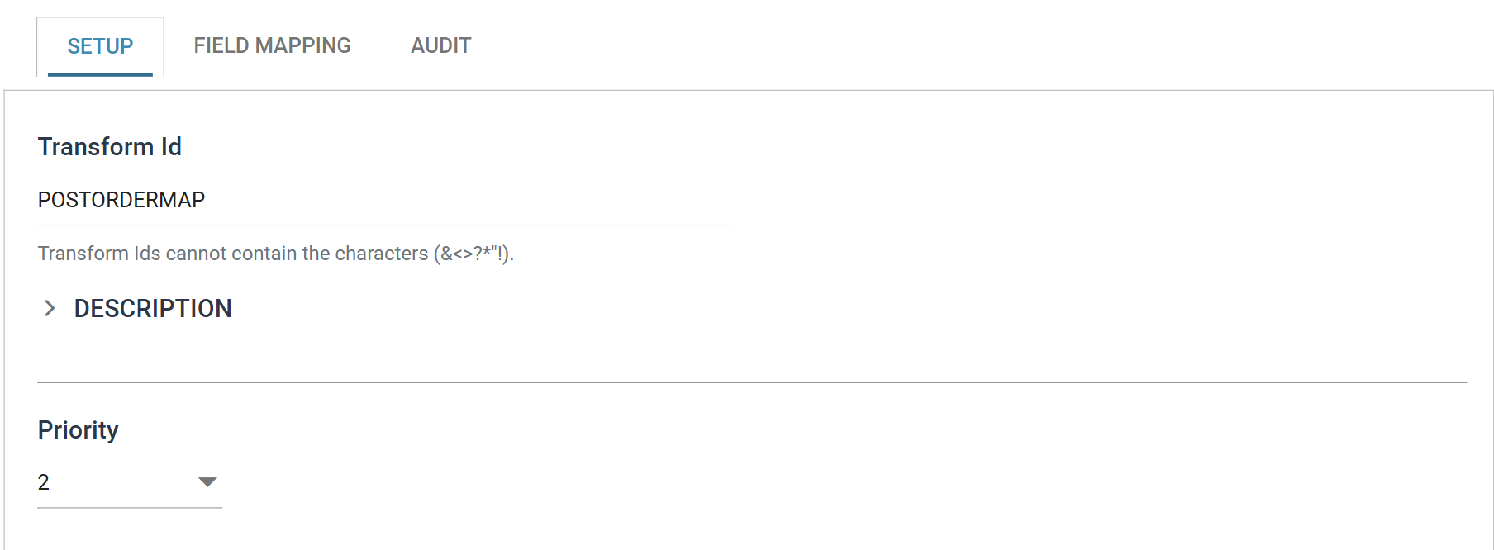Place cursor after POSTORDERMAP text
This screenshot has height=550, width=1494.
[x=207, y=200]
